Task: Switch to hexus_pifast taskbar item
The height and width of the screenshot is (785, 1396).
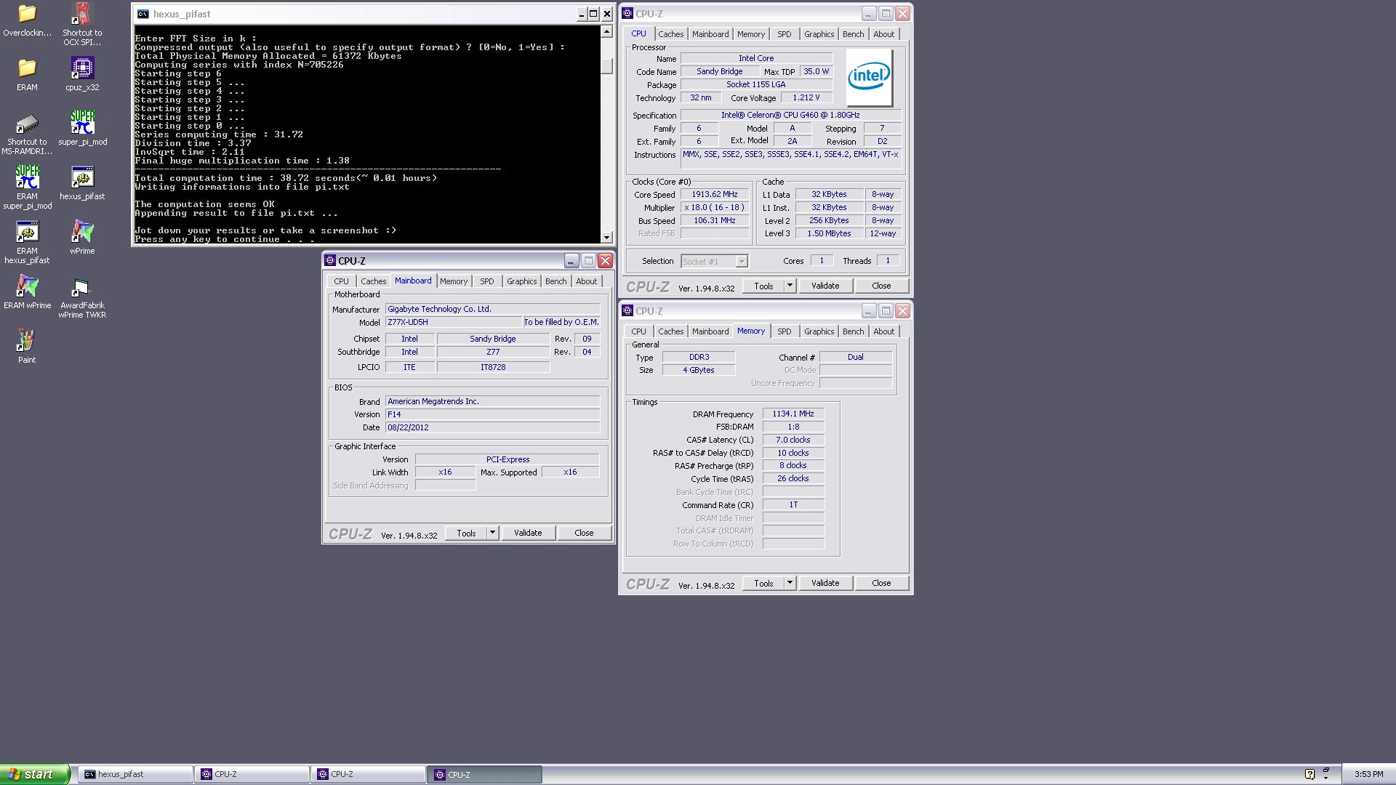Action: click(136, 774)
